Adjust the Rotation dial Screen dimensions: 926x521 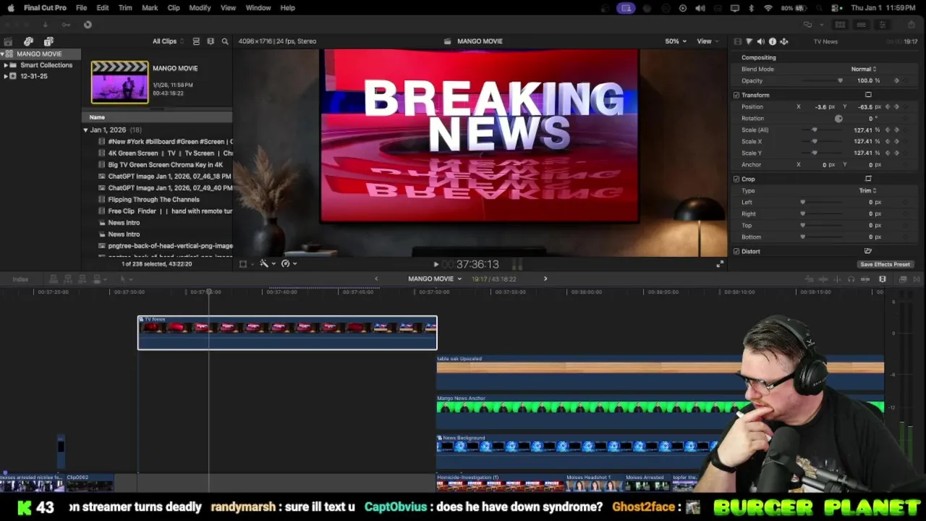[838, 118]
